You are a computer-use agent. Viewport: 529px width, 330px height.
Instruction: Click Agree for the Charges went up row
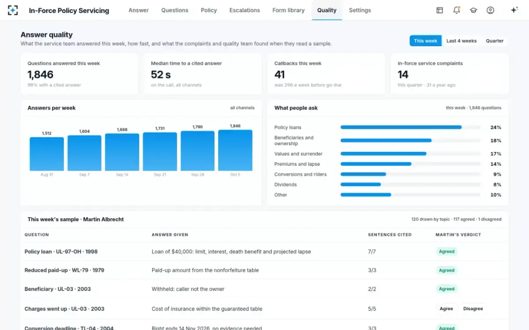tap(446, 309)
